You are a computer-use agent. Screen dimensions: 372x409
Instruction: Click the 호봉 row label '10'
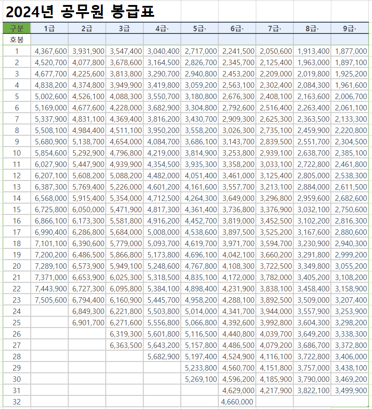point(17,153)
